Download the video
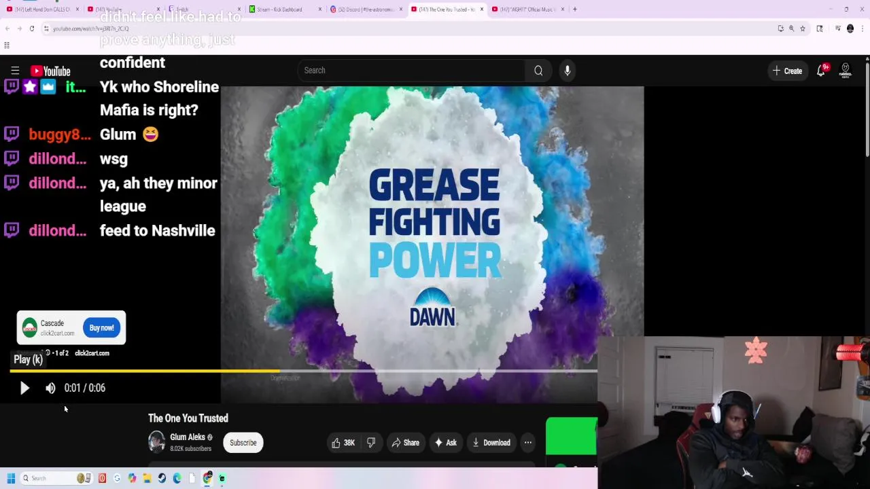Screen dimensions: 870x489 [491, 443]
